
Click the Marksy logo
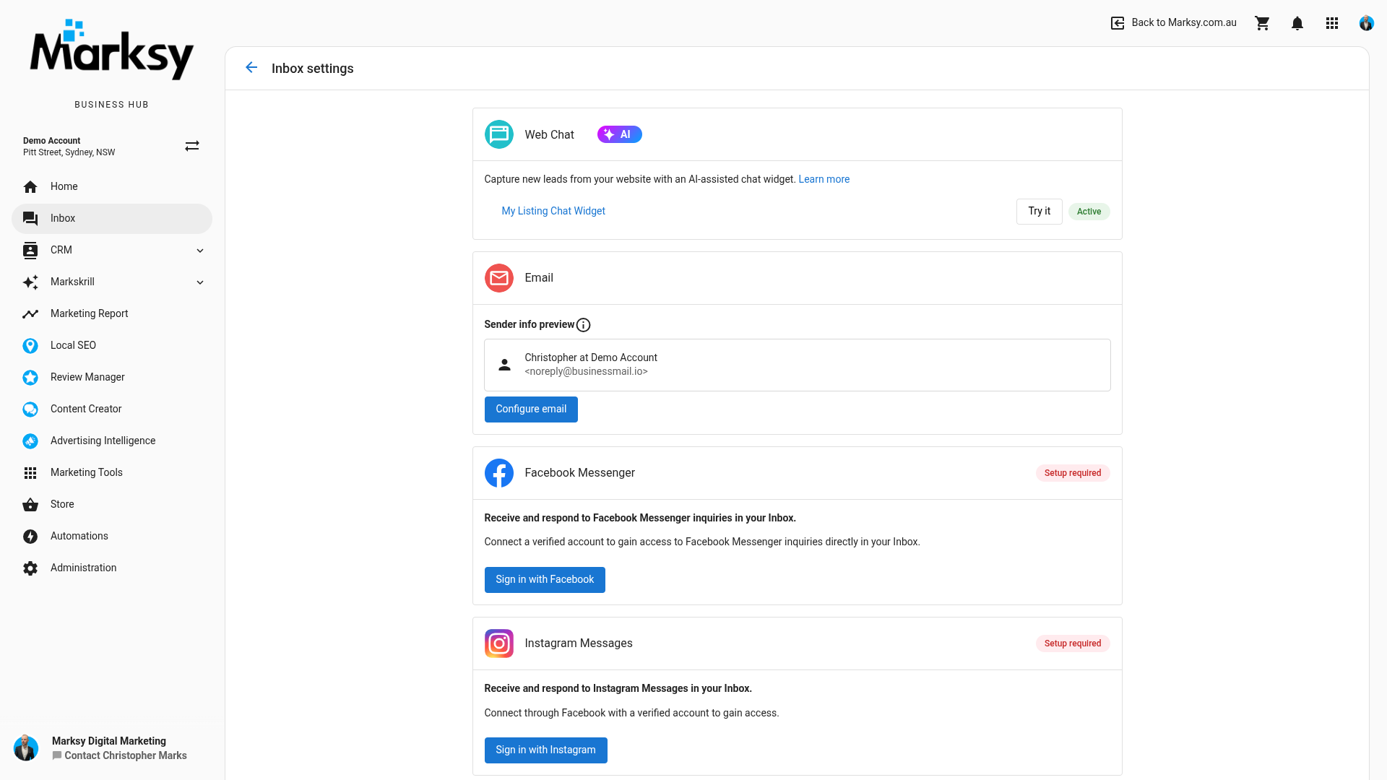tap(112, 50)
